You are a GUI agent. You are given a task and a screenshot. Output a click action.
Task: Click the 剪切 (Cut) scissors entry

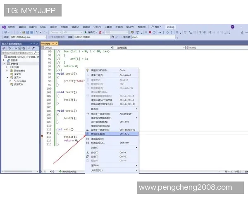pos(96,152)
